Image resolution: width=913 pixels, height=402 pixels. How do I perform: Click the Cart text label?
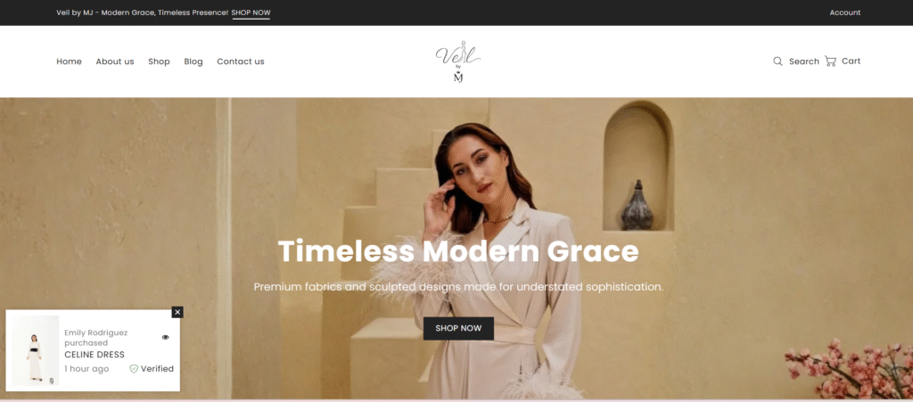tap(851, 62)
